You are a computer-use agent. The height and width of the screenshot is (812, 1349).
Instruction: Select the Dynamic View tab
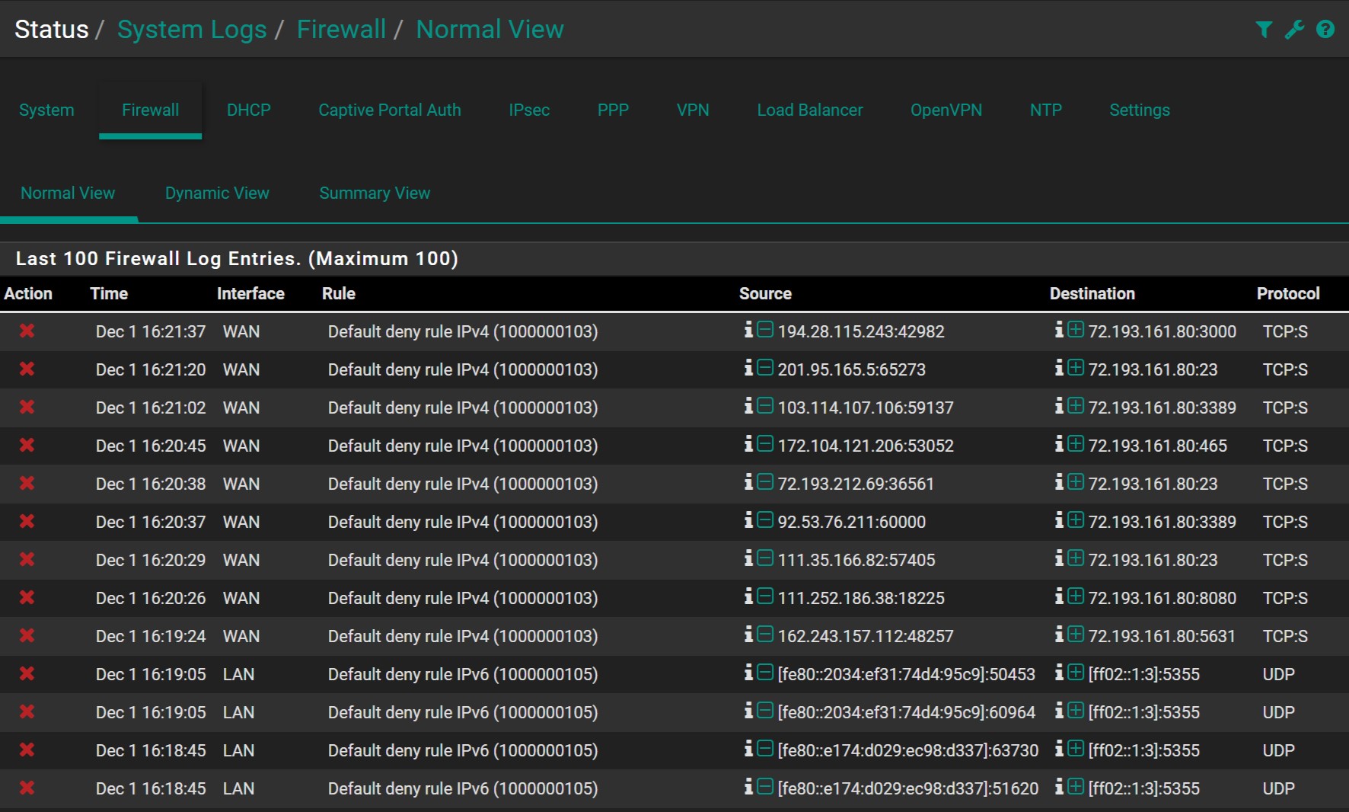pyautogui.click(x=217, y=193)
